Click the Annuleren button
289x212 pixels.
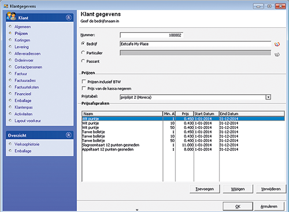pyautogui.click(x=269, y=206)
